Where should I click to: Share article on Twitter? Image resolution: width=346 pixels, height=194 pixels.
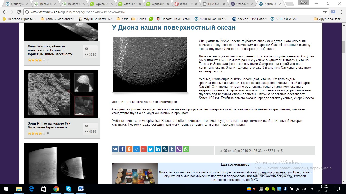pos(151,149)
